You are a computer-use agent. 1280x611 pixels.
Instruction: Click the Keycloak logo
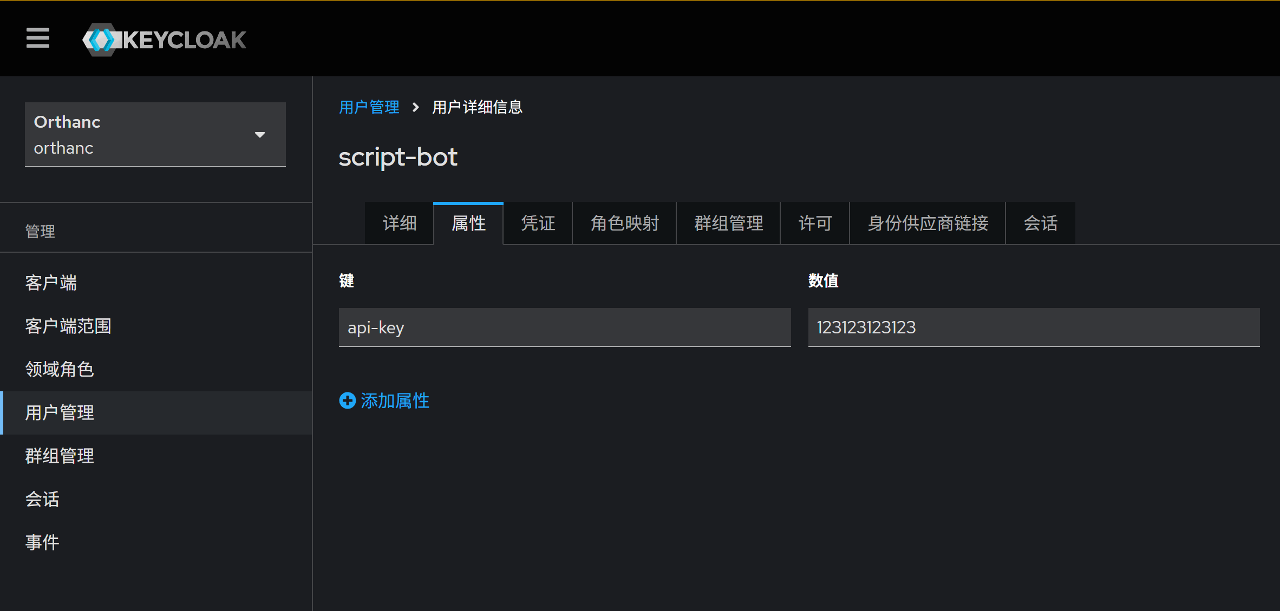[x=165, y=40]
